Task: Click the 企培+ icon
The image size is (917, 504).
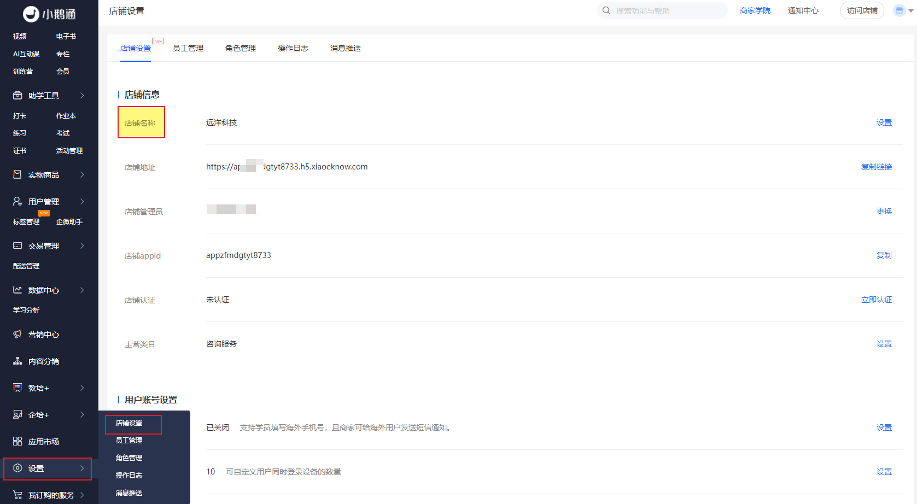Action: click(17, 414)
